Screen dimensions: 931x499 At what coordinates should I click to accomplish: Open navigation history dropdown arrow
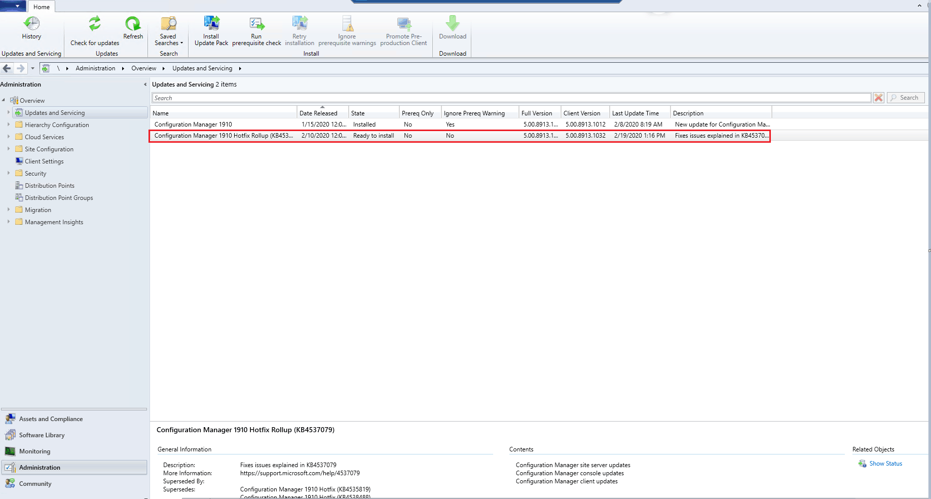pos(32,68)
